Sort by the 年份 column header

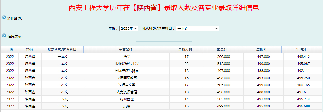pyautogui.click(x=10, y=49)
